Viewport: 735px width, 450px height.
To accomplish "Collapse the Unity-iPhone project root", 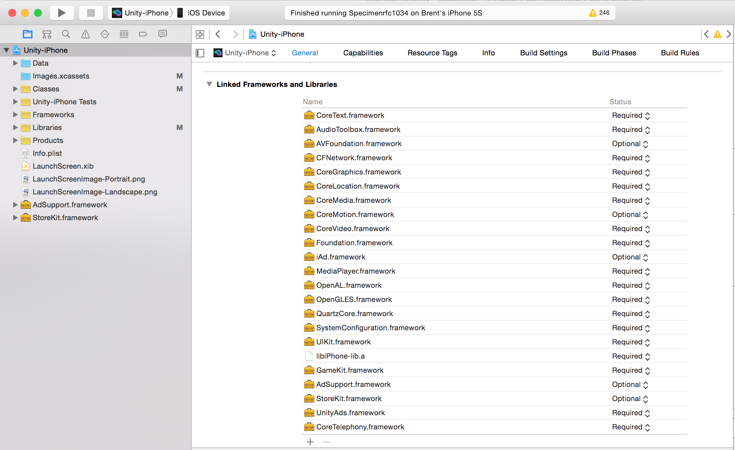I will point(6,50).
